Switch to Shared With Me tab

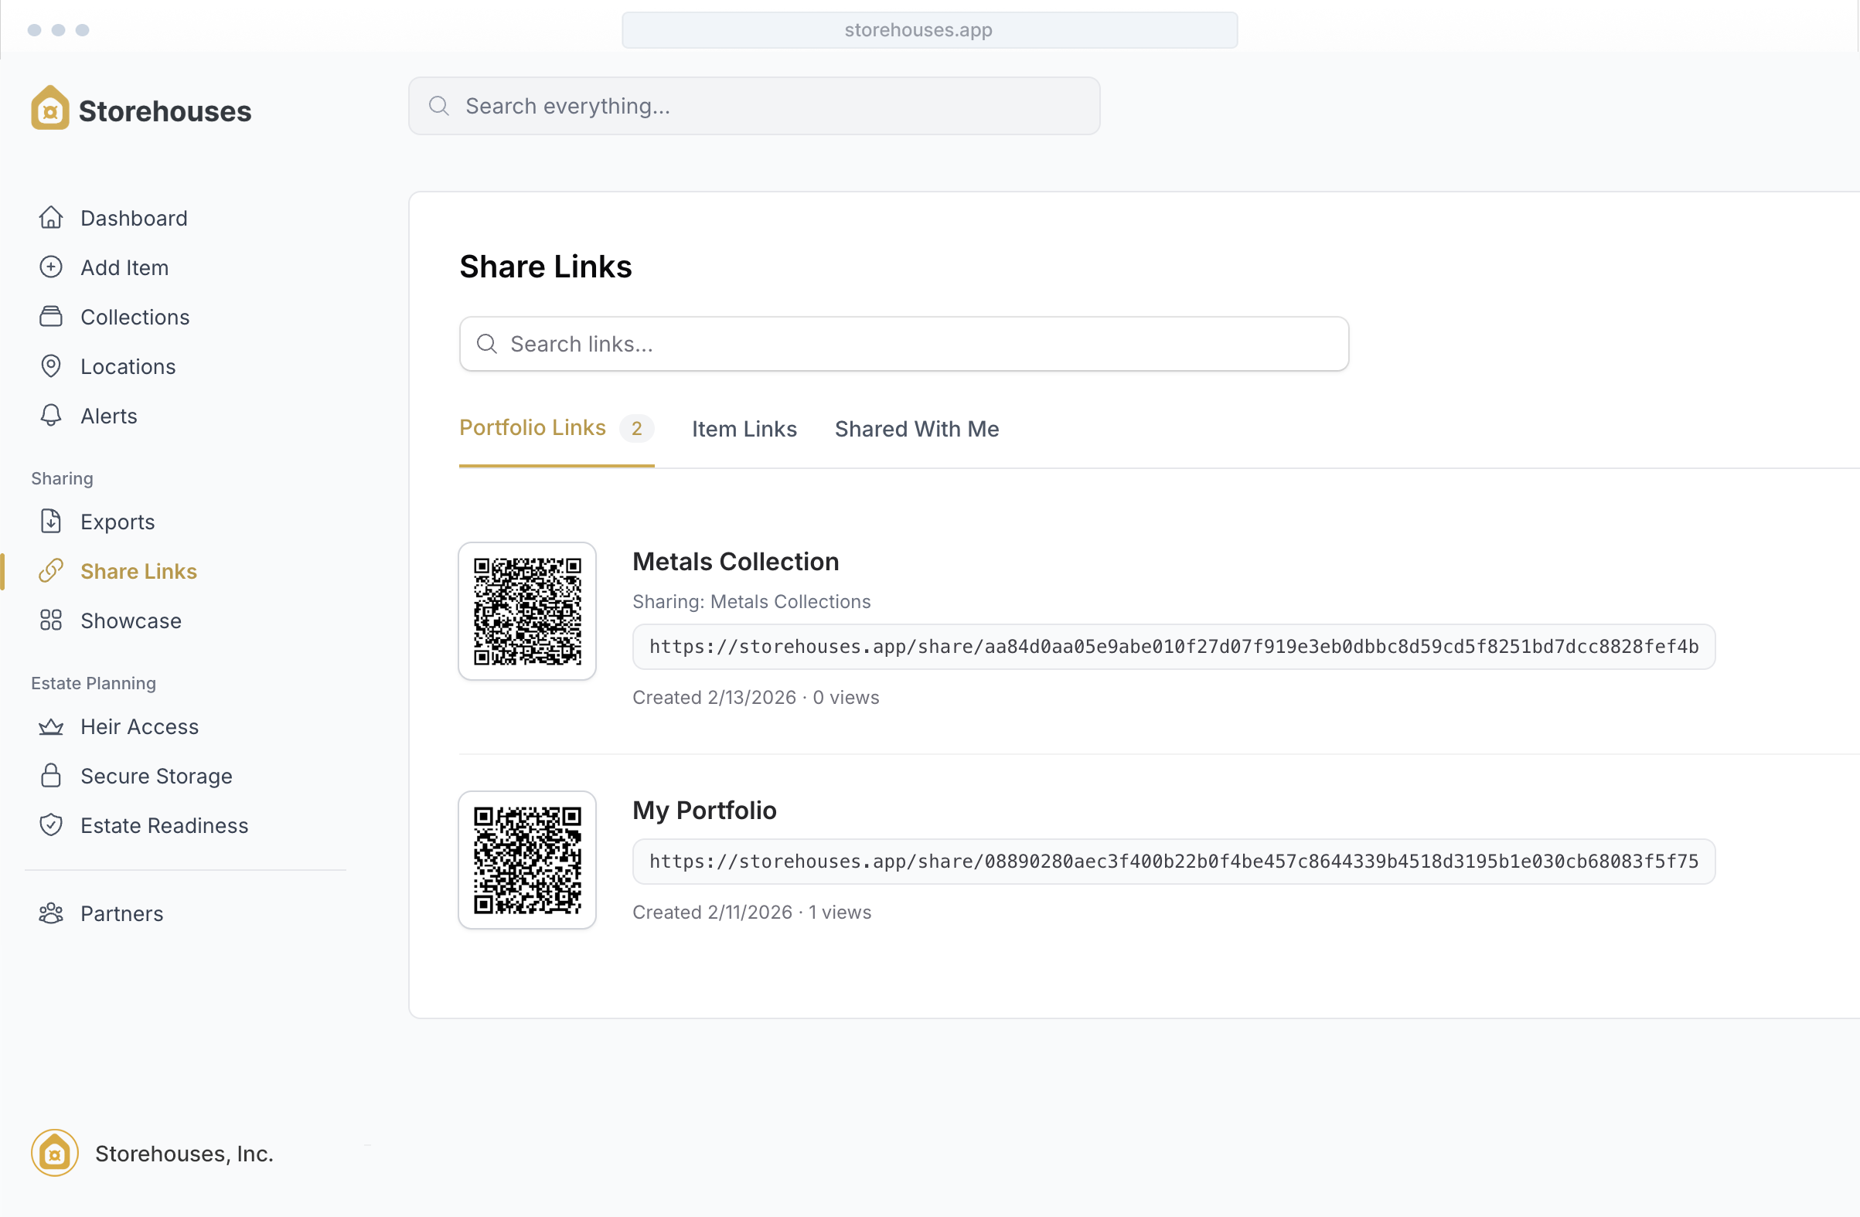pos(916,429)
